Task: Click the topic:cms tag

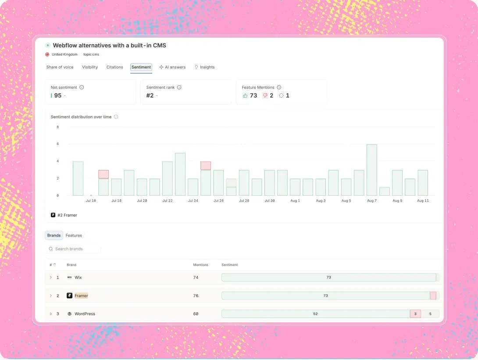Action: (91, 54)
